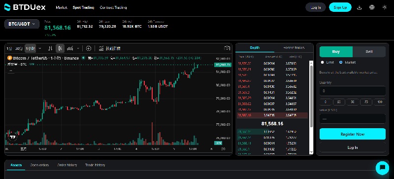Viewport: 394px width, 179px height.
Task: Click the order book scrollbar thumb
Action: click(311, 96)
